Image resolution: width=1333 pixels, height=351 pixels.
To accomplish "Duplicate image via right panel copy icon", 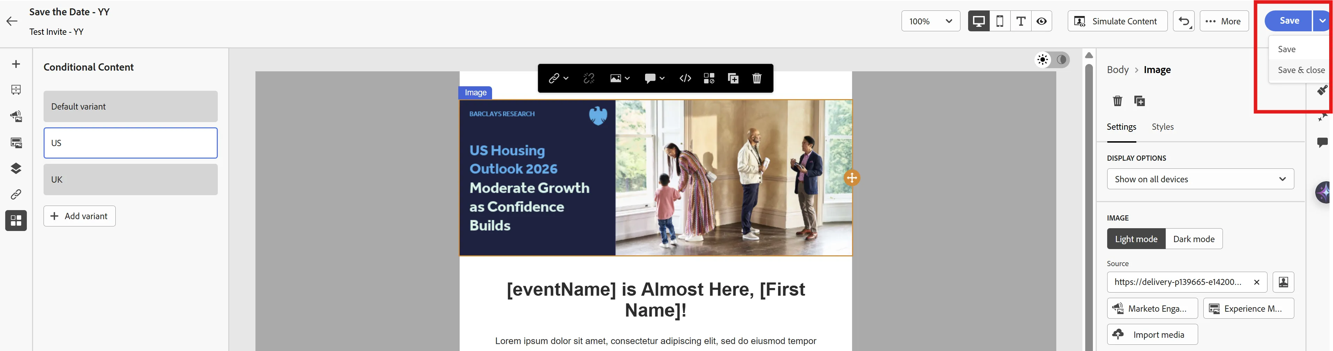I will click(1140, 101).
